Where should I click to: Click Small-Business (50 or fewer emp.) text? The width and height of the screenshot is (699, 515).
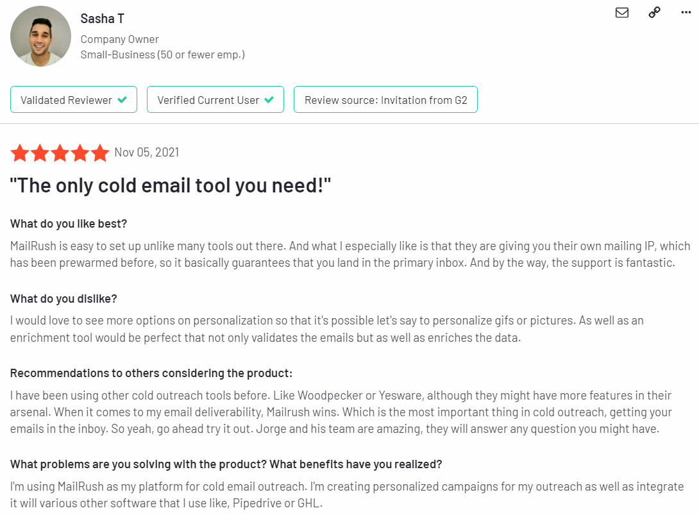[163, 55]
